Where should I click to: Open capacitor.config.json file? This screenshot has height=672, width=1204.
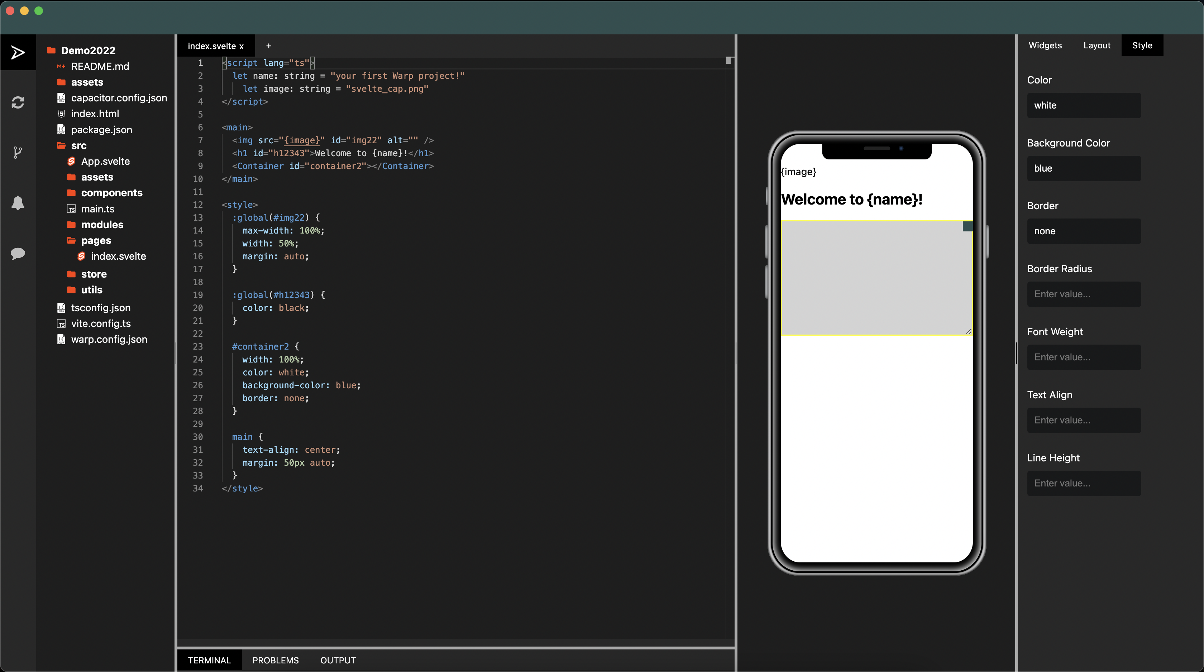[119, 98]
